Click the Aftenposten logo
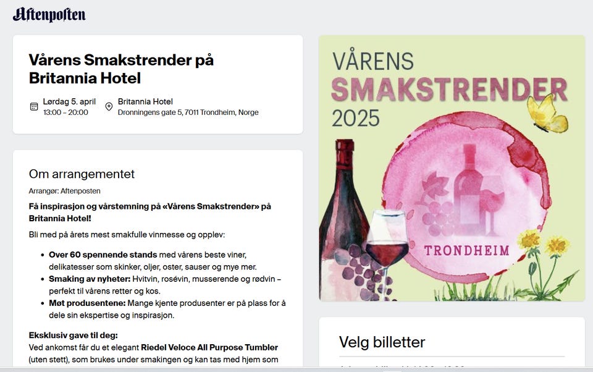Image resolution: width=593 pixels, height=372 pixels. pyautogui.click(x=49, y=15)
